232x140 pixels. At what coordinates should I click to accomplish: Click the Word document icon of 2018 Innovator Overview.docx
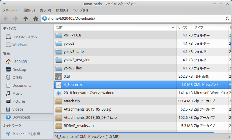(x=59, y=93)
